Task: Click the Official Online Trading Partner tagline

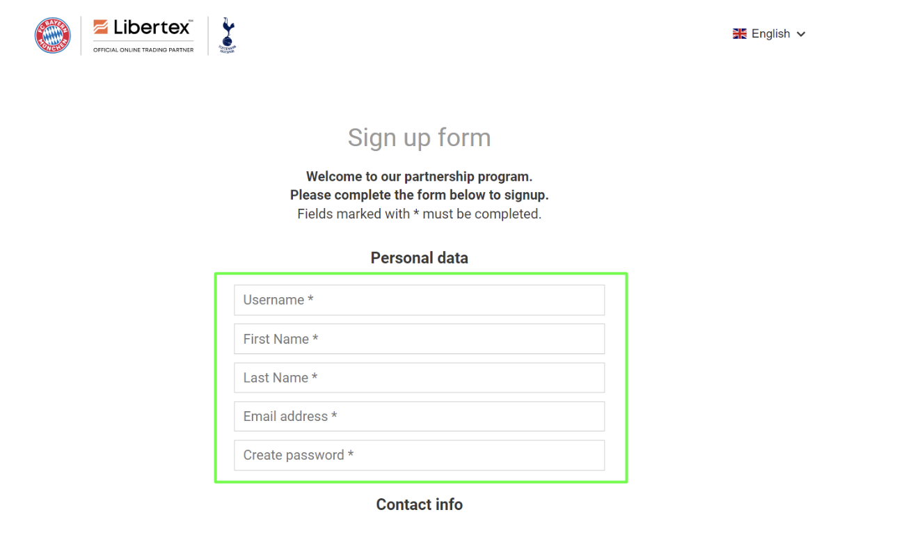Action: coord(143,49)
